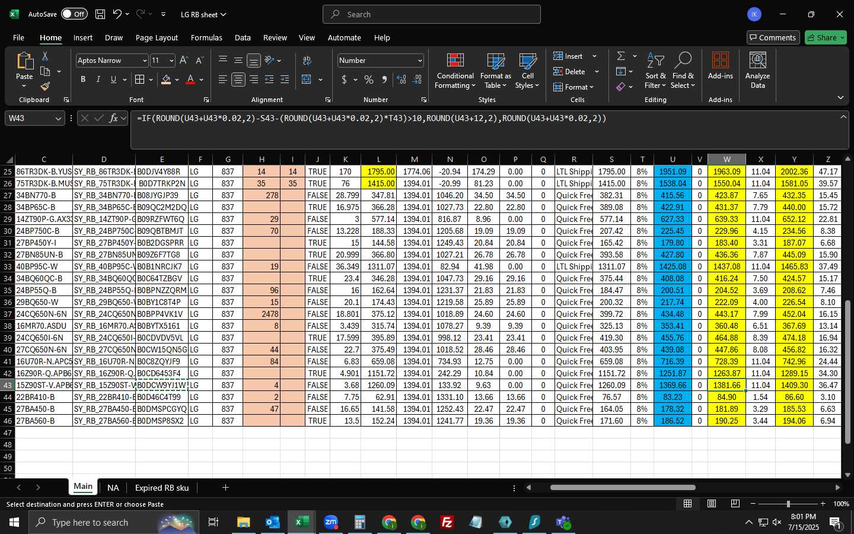
Task: Click the AutoSum sigma icon
Action: click(x=621, y=56)
